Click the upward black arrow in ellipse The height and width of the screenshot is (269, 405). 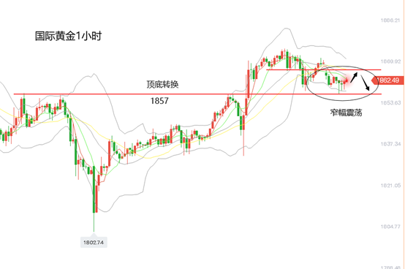tap(354, 77)
